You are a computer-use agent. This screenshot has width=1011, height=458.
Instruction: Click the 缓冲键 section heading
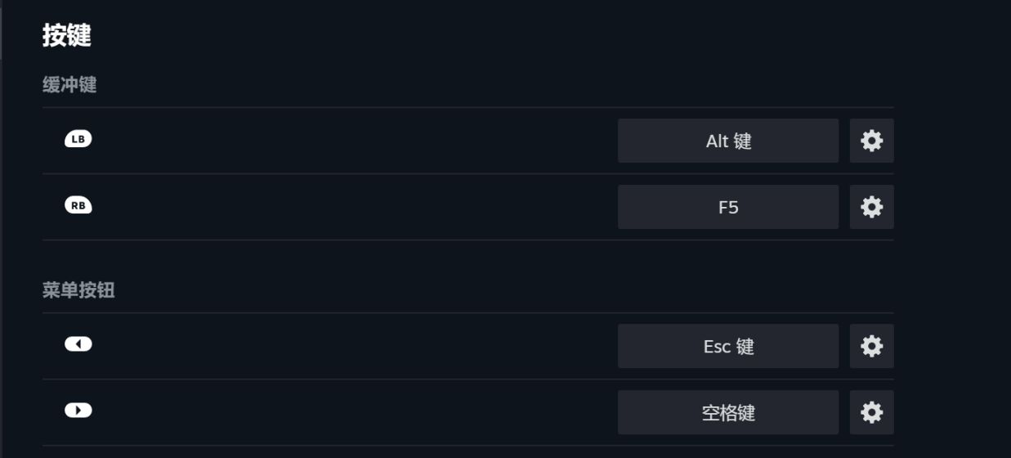click(69, 85)
